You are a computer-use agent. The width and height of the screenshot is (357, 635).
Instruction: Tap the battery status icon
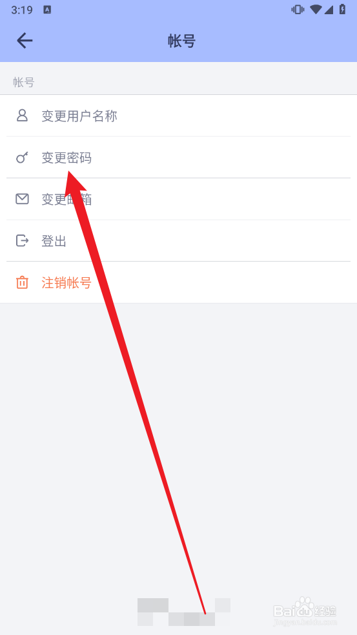click(342, 9)
